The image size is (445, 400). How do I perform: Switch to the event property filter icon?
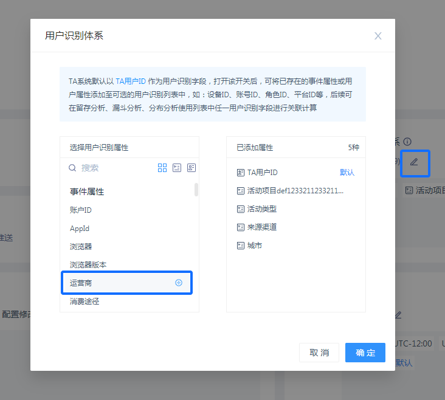[177, 168]
